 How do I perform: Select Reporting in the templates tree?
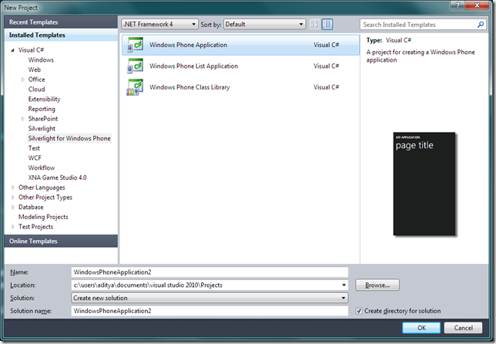click(42, 109)
